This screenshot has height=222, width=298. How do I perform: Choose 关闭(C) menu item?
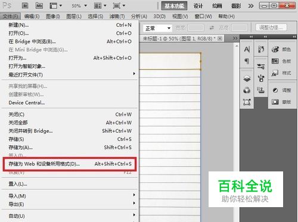(x=70, y=114)
